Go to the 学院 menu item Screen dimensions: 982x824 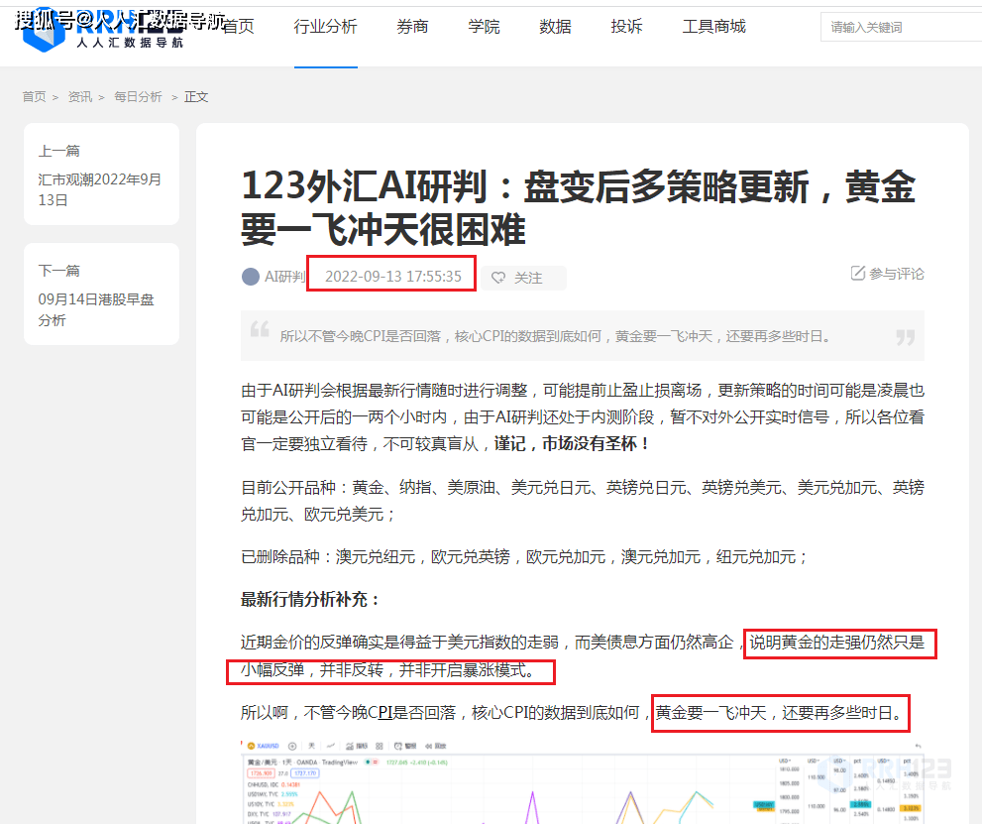click(x=484, y=27)
